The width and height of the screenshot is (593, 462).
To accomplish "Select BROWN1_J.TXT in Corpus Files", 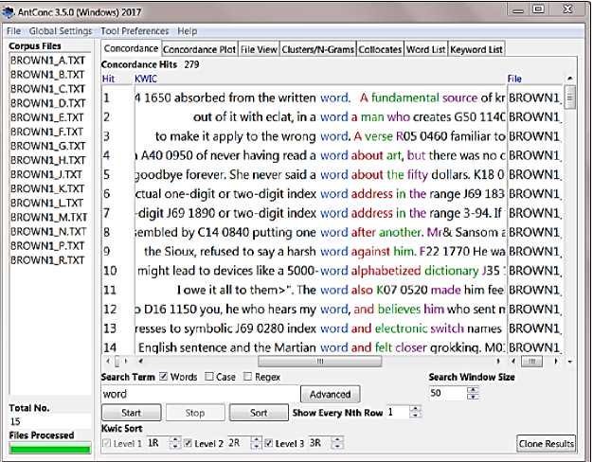I will pyautogui.click(x=46, y=174).
